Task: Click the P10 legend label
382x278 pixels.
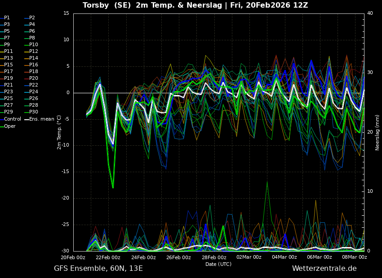Action: [33, 45]
